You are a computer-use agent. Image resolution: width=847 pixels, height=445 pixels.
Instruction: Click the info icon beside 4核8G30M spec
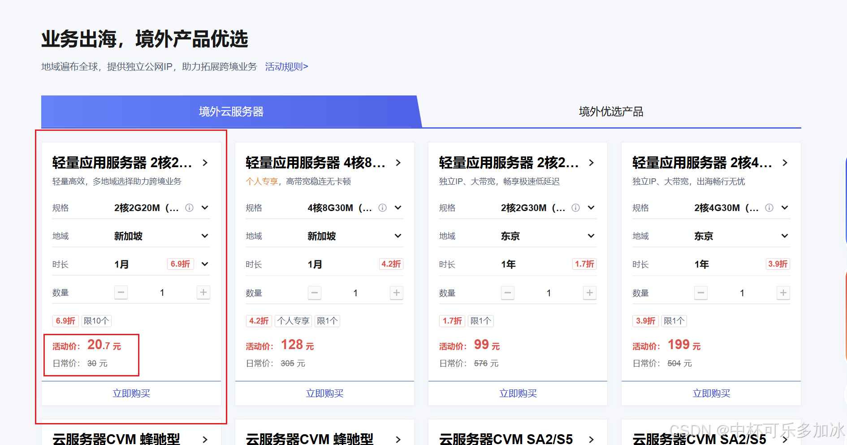[x=382, y=207]
